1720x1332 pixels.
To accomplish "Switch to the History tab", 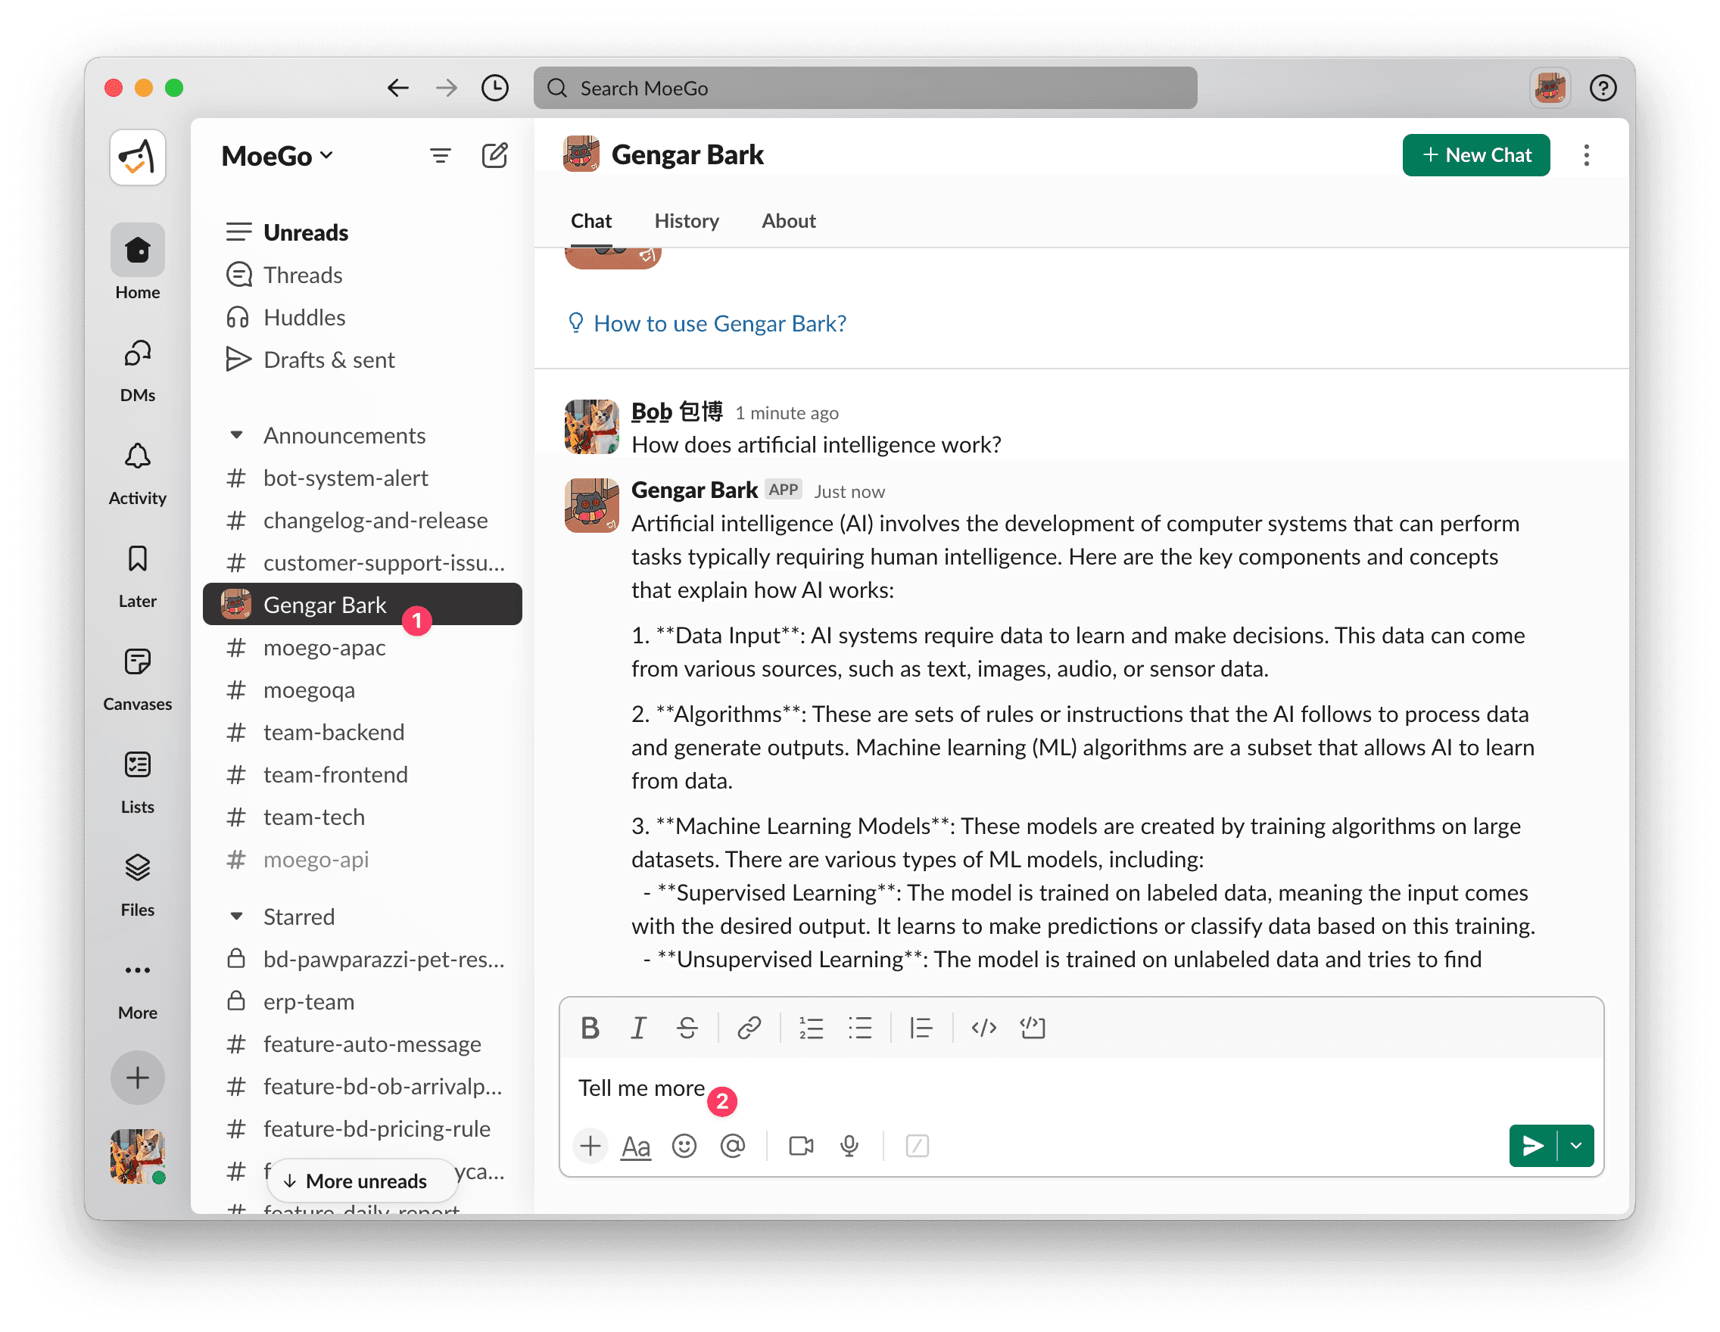I will click(686, 221).
